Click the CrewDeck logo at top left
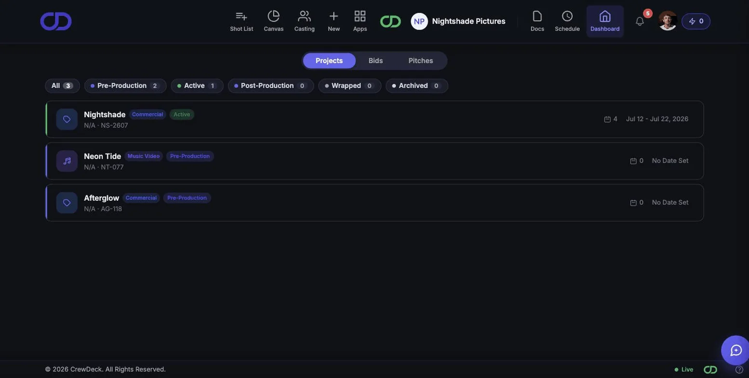 coord(56,21)
